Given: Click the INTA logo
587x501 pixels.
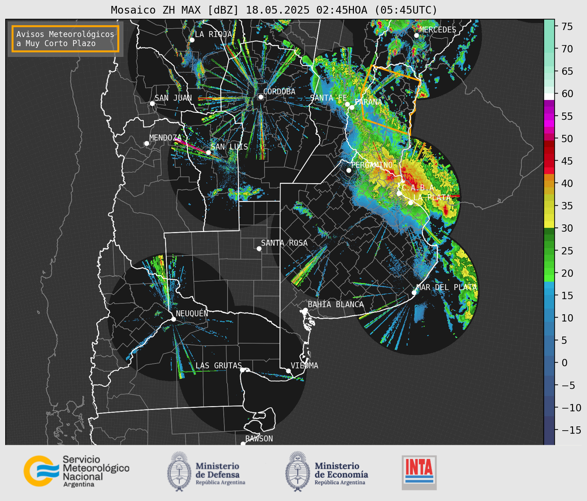Looking at the screenshot, I should click(x=419, y=472).
